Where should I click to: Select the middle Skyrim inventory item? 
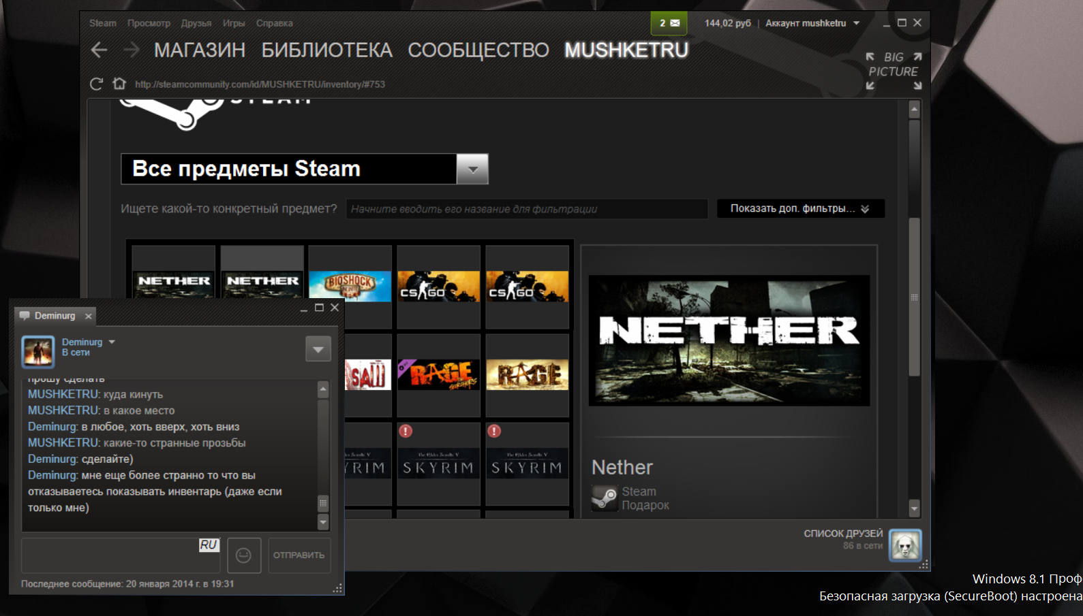coord(439,464)
